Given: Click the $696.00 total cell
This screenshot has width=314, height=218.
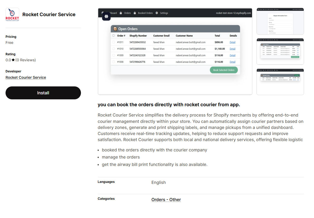Looking at the screenshot, I should pos(219,42).
